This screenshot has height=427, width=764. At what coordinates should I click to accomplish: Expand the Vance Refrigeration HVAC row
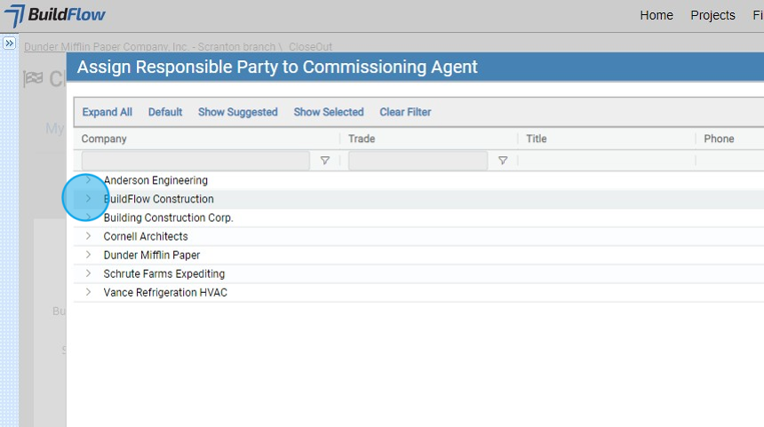click(x=88, y=292)
